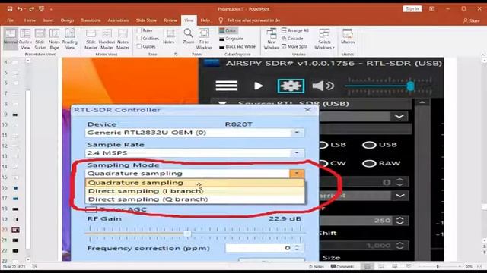Select Black and White view mode
This screenshot has height=273, width=487.
point(237,47)
